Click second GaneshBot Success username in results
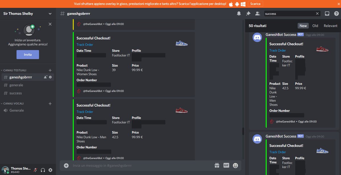 point(281,136)
